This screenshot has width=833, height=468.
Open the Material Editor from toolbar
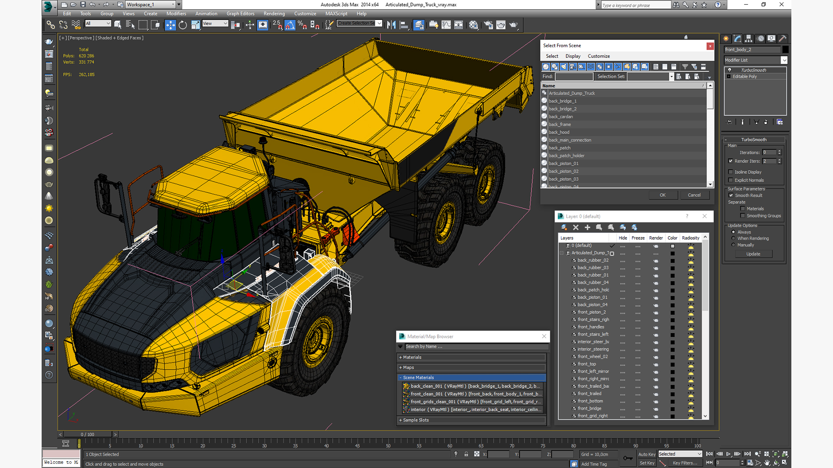click(473, 25)
